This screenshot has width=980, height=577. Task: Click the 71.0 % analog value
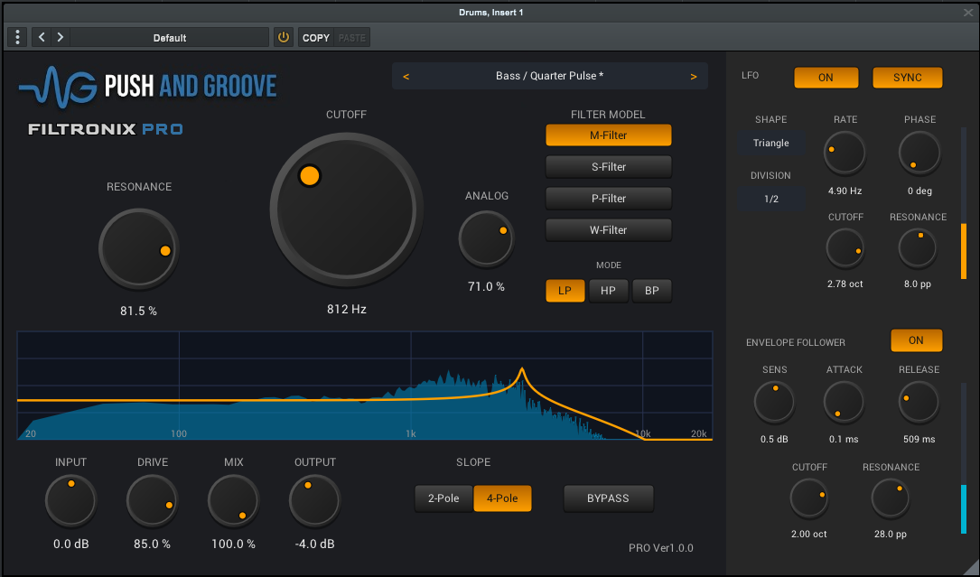[x=486, y=287]
